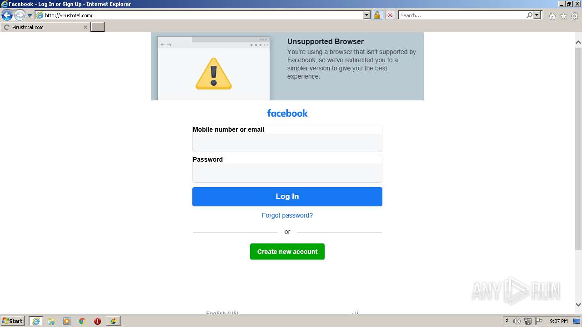This screenshot has height=327, width=582.
Task: Click the Password input field
Action: pyautogui.click(x=287, y=173)
